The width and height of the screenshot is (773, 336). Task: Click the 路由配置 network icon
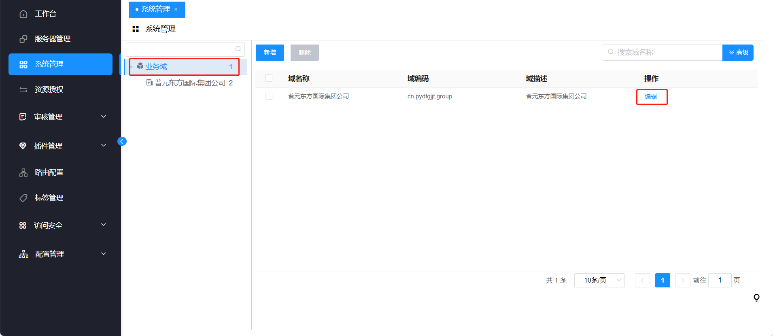23,172
